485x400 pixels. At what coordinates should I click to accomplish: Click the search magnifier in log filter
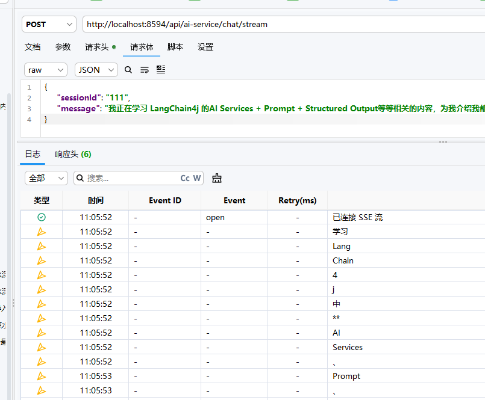(80, 178)
